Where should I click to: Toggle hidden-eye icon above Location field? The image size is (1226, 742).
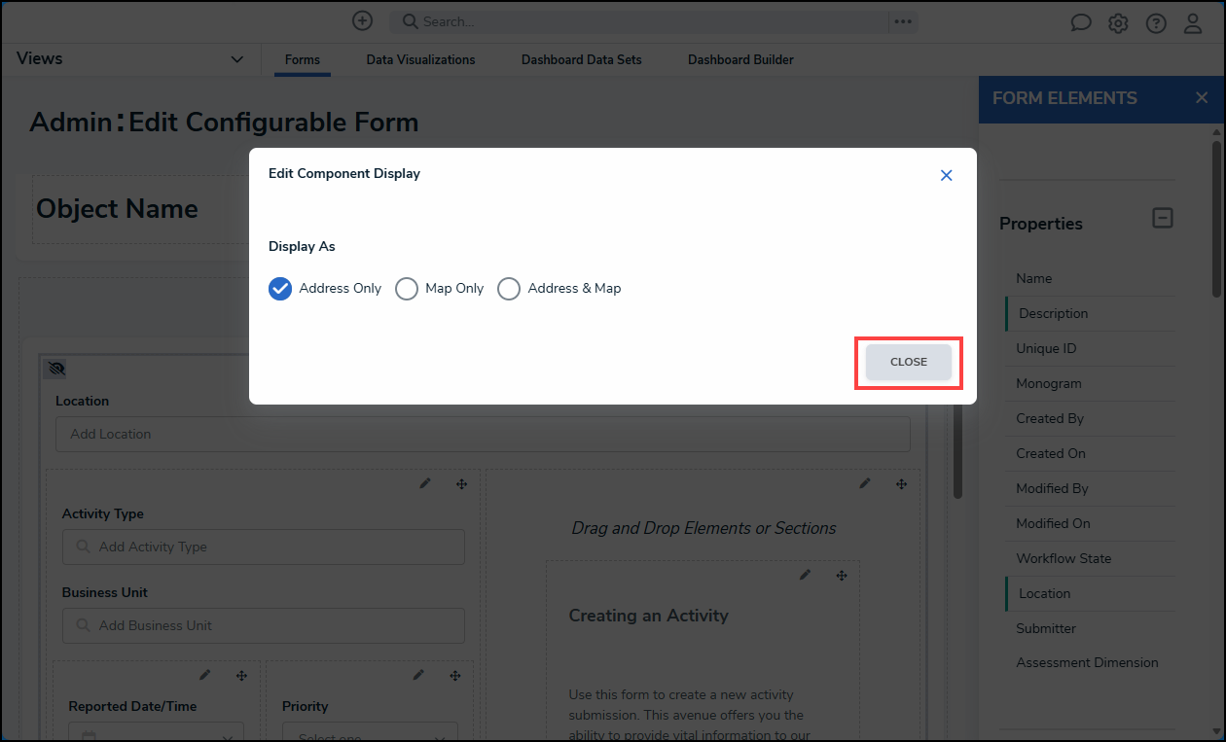pos(56,369)
